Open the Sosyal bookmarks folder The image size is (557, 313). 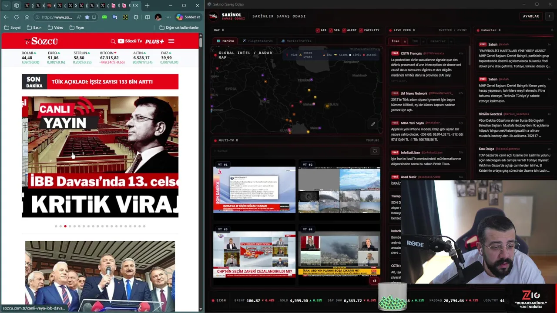pyautogui.click(x=12, y=27)
